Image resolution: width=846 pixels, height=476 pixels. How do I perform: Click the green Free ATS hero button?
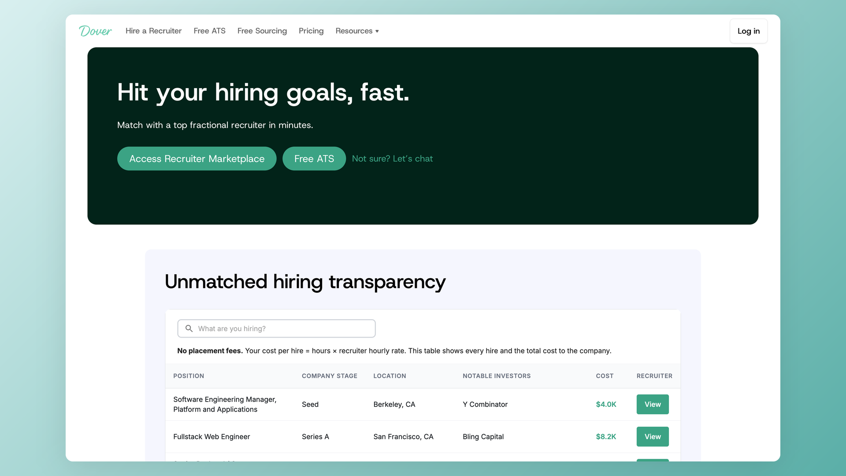point(314,159)
